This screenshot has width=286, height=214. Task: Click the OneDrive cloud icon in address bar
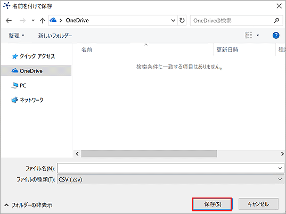(x=53, y=20)
